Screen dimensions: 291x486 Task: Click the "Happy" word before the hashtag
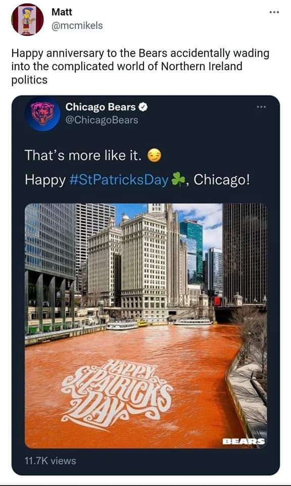(x=45, y=180)
